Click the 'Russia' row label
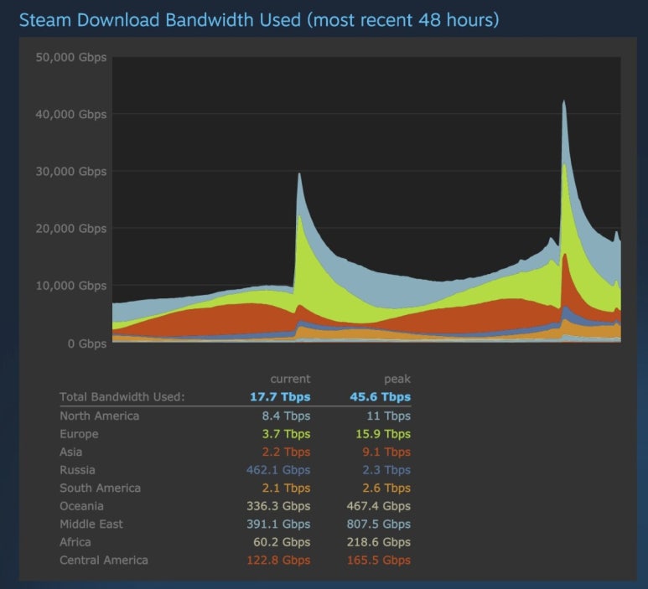The height and width of the screenshot is (589, 648). pyautogui.click(x=77, y=470)
